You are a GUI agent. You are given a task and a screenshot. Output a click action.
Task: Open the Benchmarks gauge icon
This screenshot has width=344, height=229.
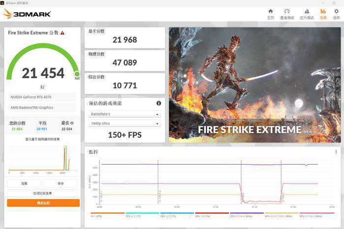click(x=287, y=13)
